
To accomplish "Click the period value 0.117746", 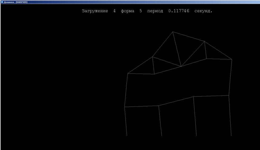I will [x=179, y=11].
